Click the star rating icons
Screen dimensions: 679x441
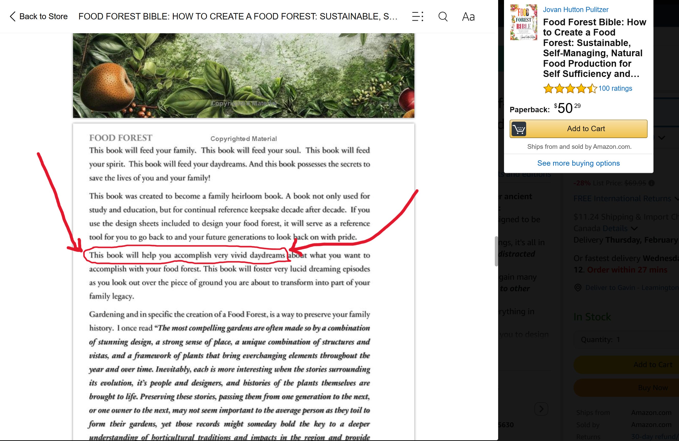pos(570,89)
